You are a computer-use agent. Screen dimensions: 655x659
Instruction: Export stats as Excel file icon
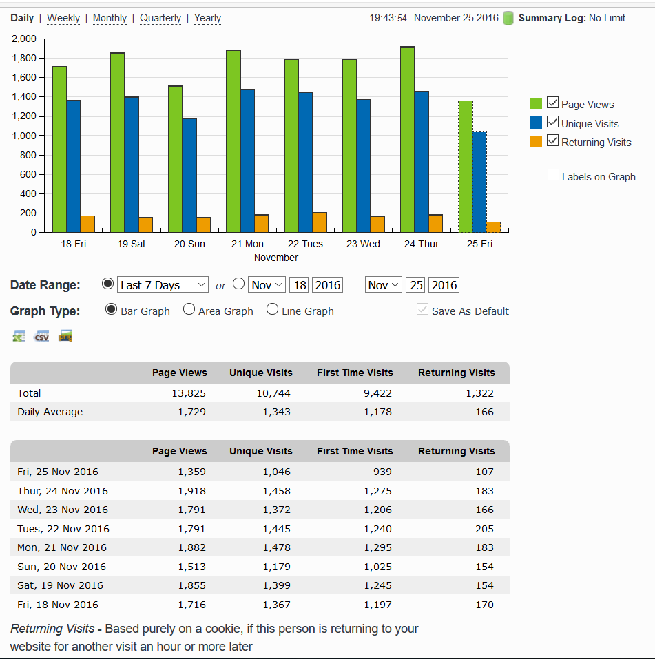pyautogui.click(x=19, y=336)
